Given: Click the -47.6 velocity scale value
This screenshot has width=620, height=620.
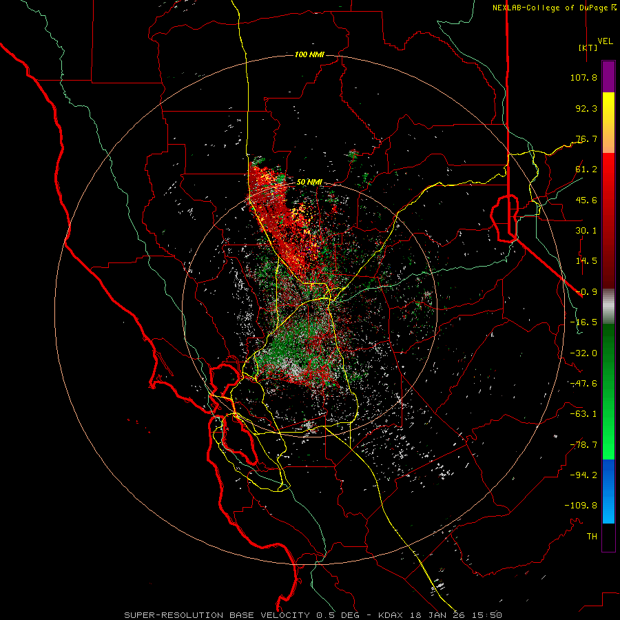Looking at the screenshot, I should pos(583,384).
